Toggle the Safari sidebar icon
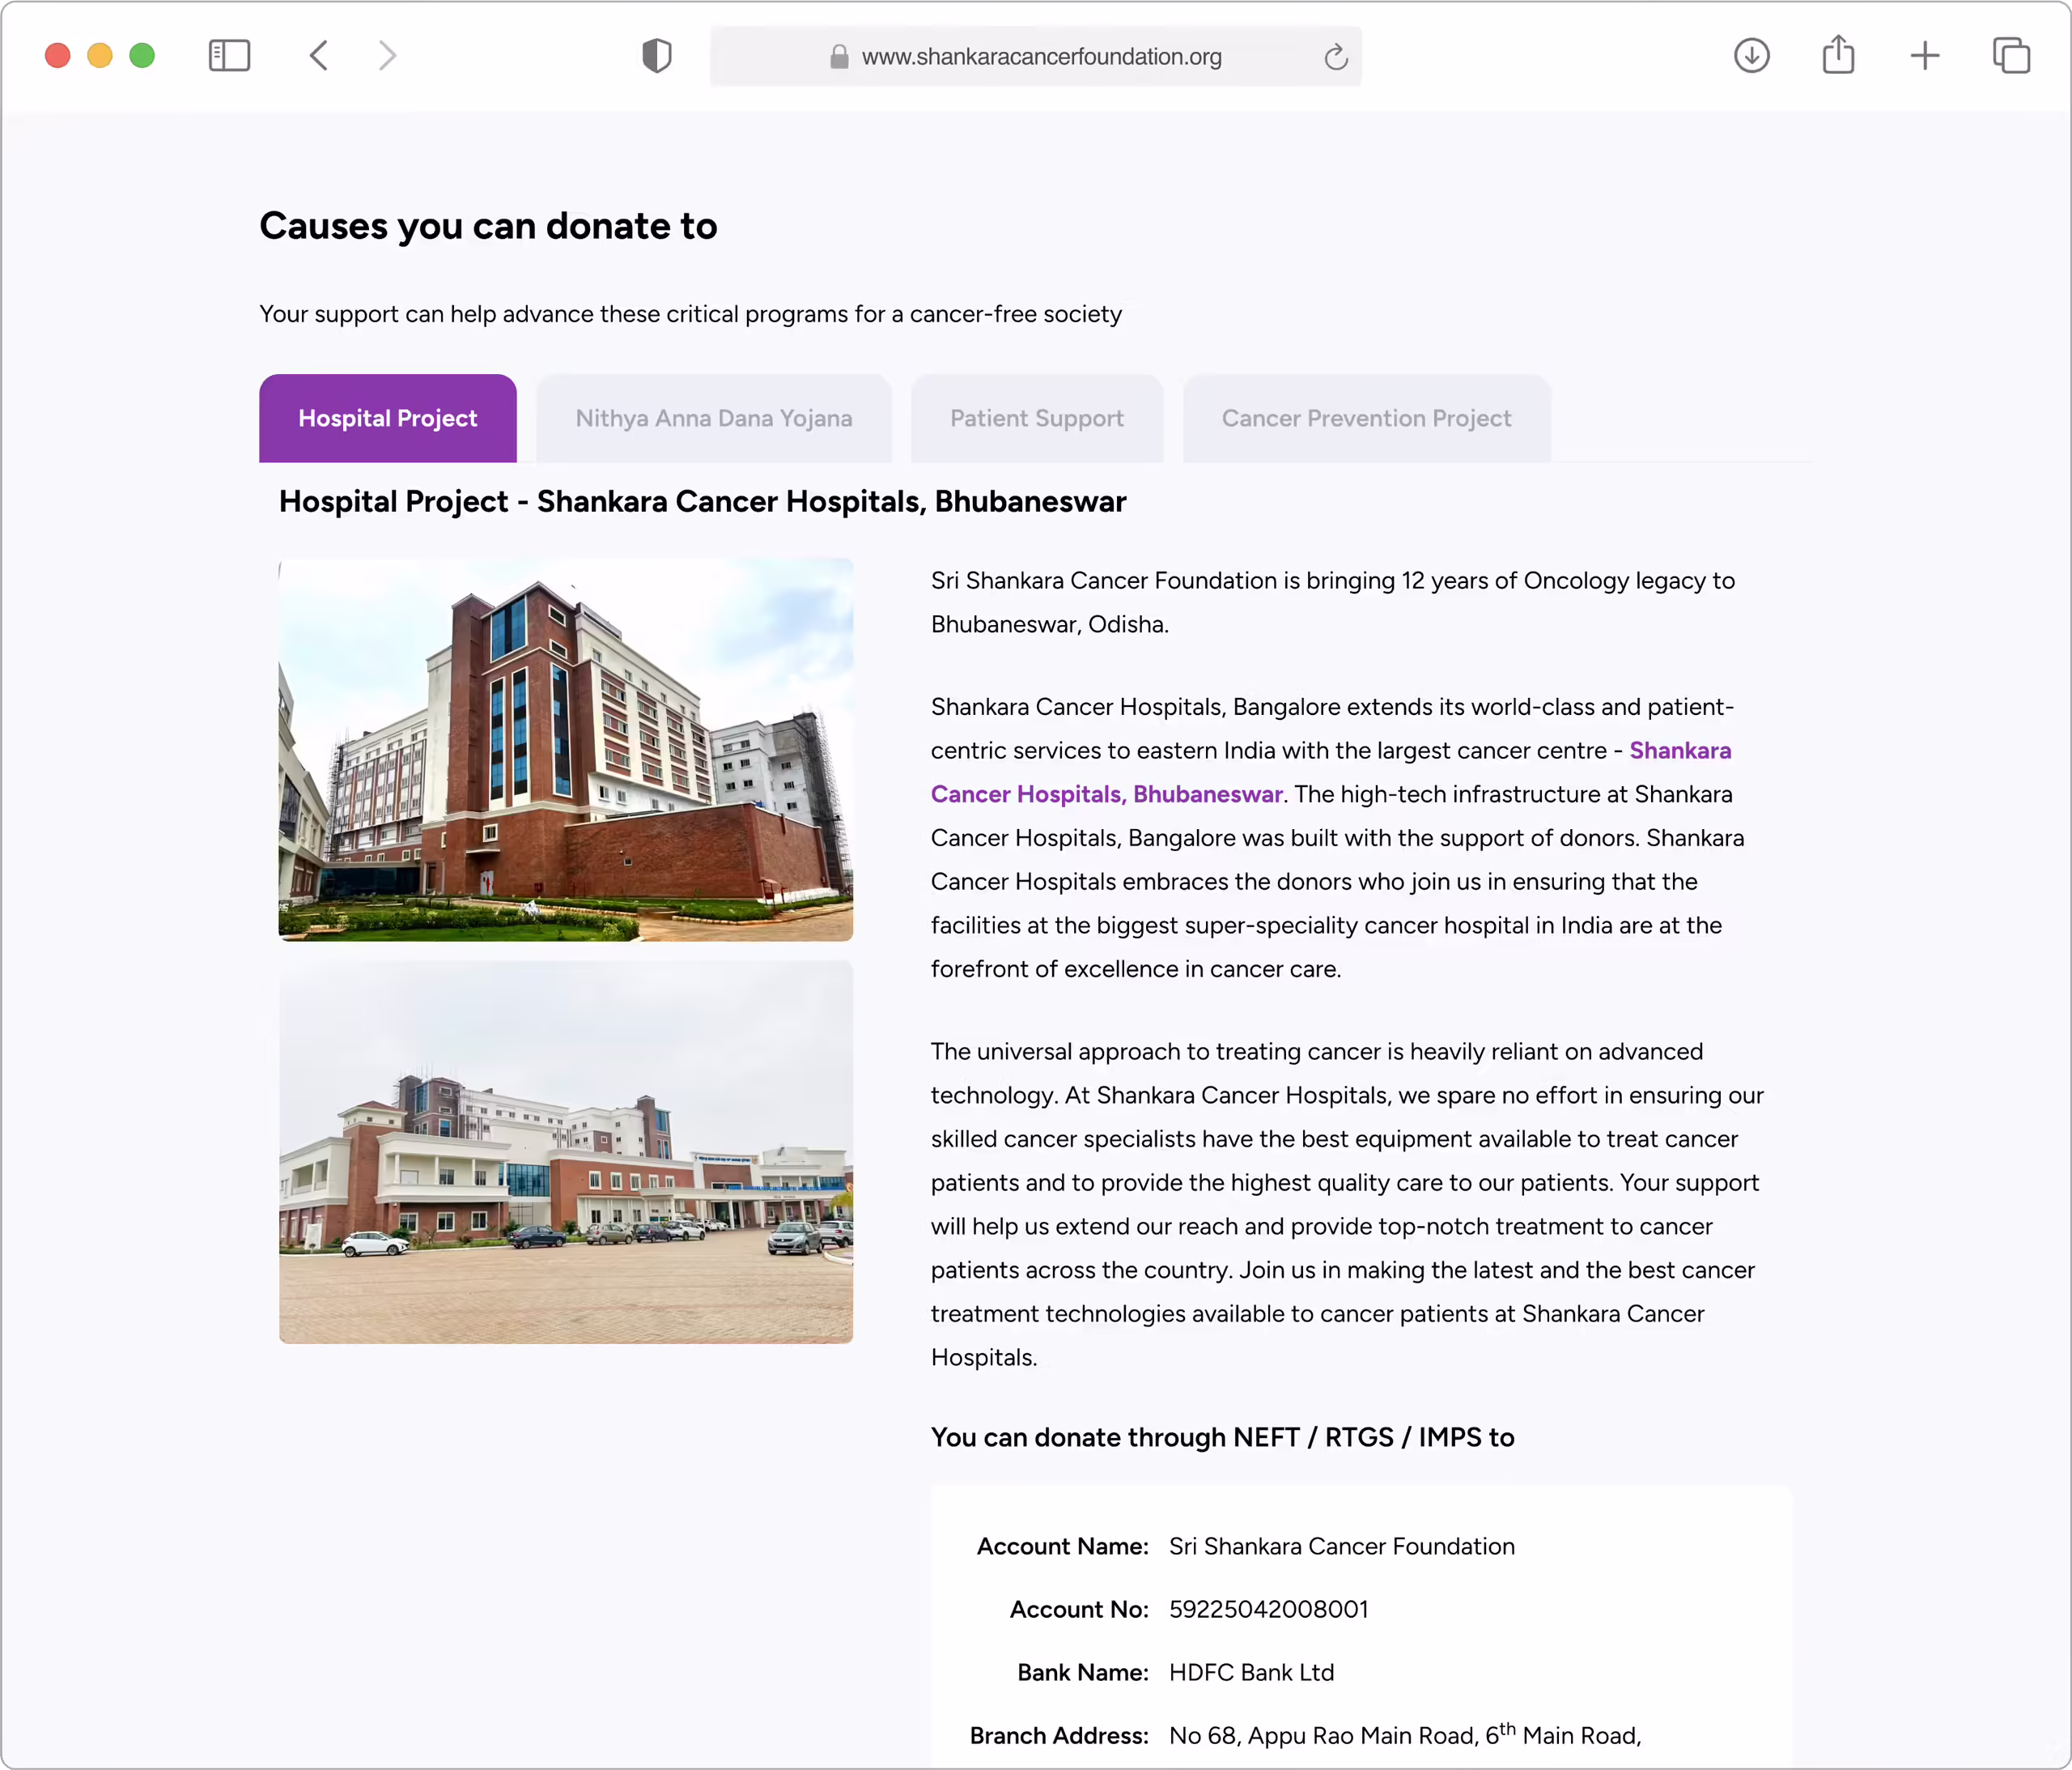The width and height of the screenshot is (2072, 1770). tap(229, 56)
